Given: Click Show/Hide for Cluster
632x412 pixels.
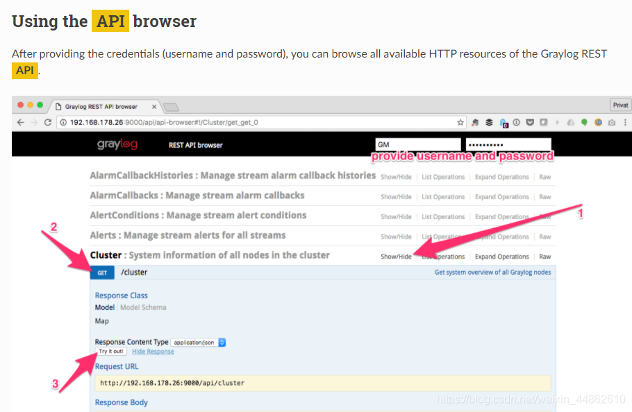Looking at the screenshot, I should (396, 257).
